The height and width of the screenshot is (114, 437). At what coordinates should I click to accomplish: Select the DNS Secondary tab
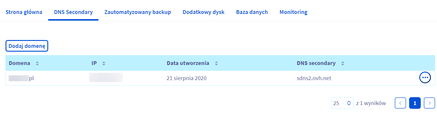[x=73, y=12]
